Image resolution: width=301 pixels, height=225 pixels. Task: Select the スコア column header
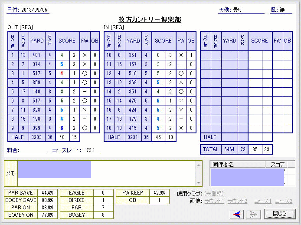coord(276,165)
